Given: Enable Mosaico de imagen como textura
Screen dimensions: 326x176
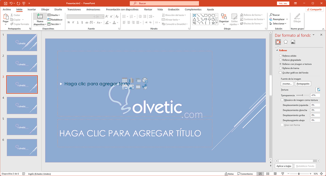Looking at the screenshot, I should pyautogui.click(x=282, y=100).
